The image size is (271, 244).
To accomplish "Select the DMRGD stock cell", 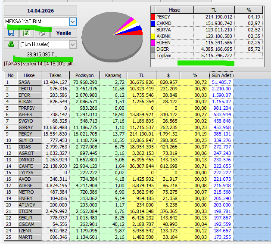I will [29, 160].
